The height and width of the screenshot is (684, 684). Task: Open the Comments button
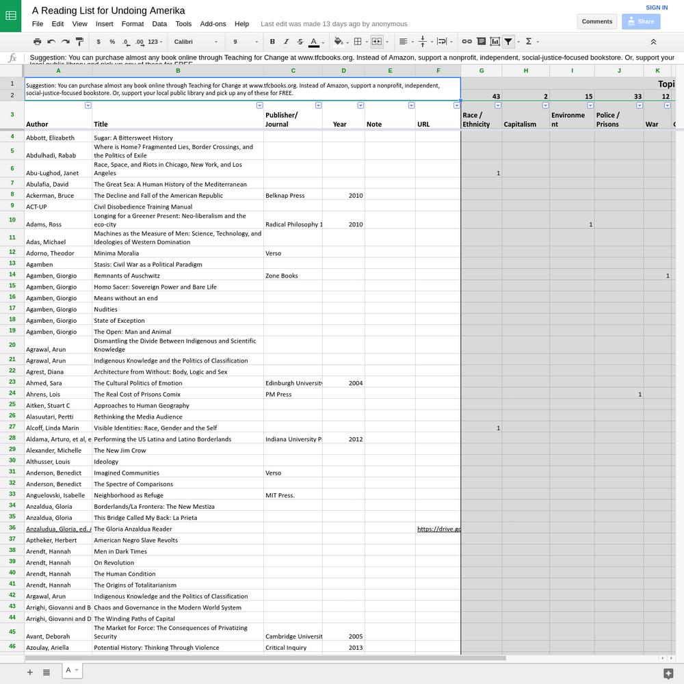point(596,21)
